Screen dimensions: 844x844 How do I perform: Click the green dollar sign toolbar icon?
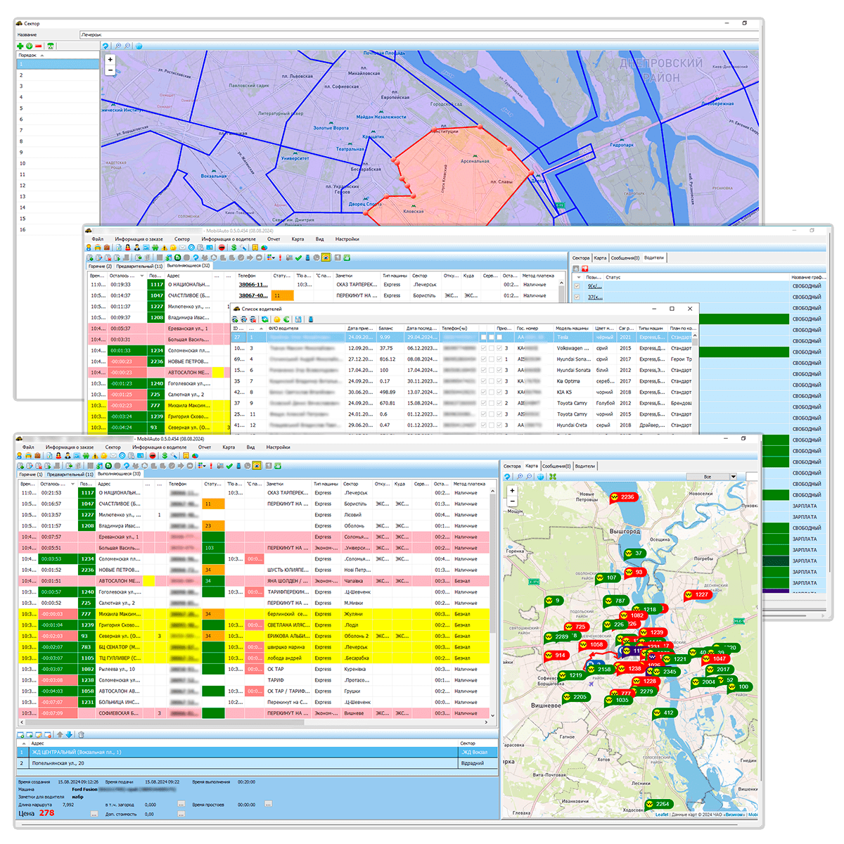pos(164,456)
